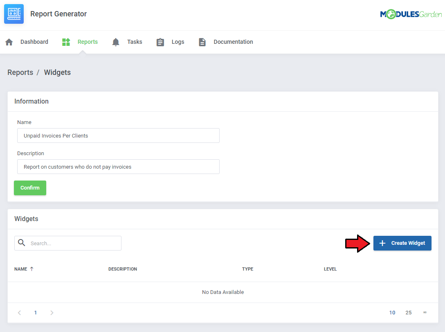The height and width of the screenshot is (332, 445).
Task: Go to previous page arrow
Action: click(x=19, y=313)
